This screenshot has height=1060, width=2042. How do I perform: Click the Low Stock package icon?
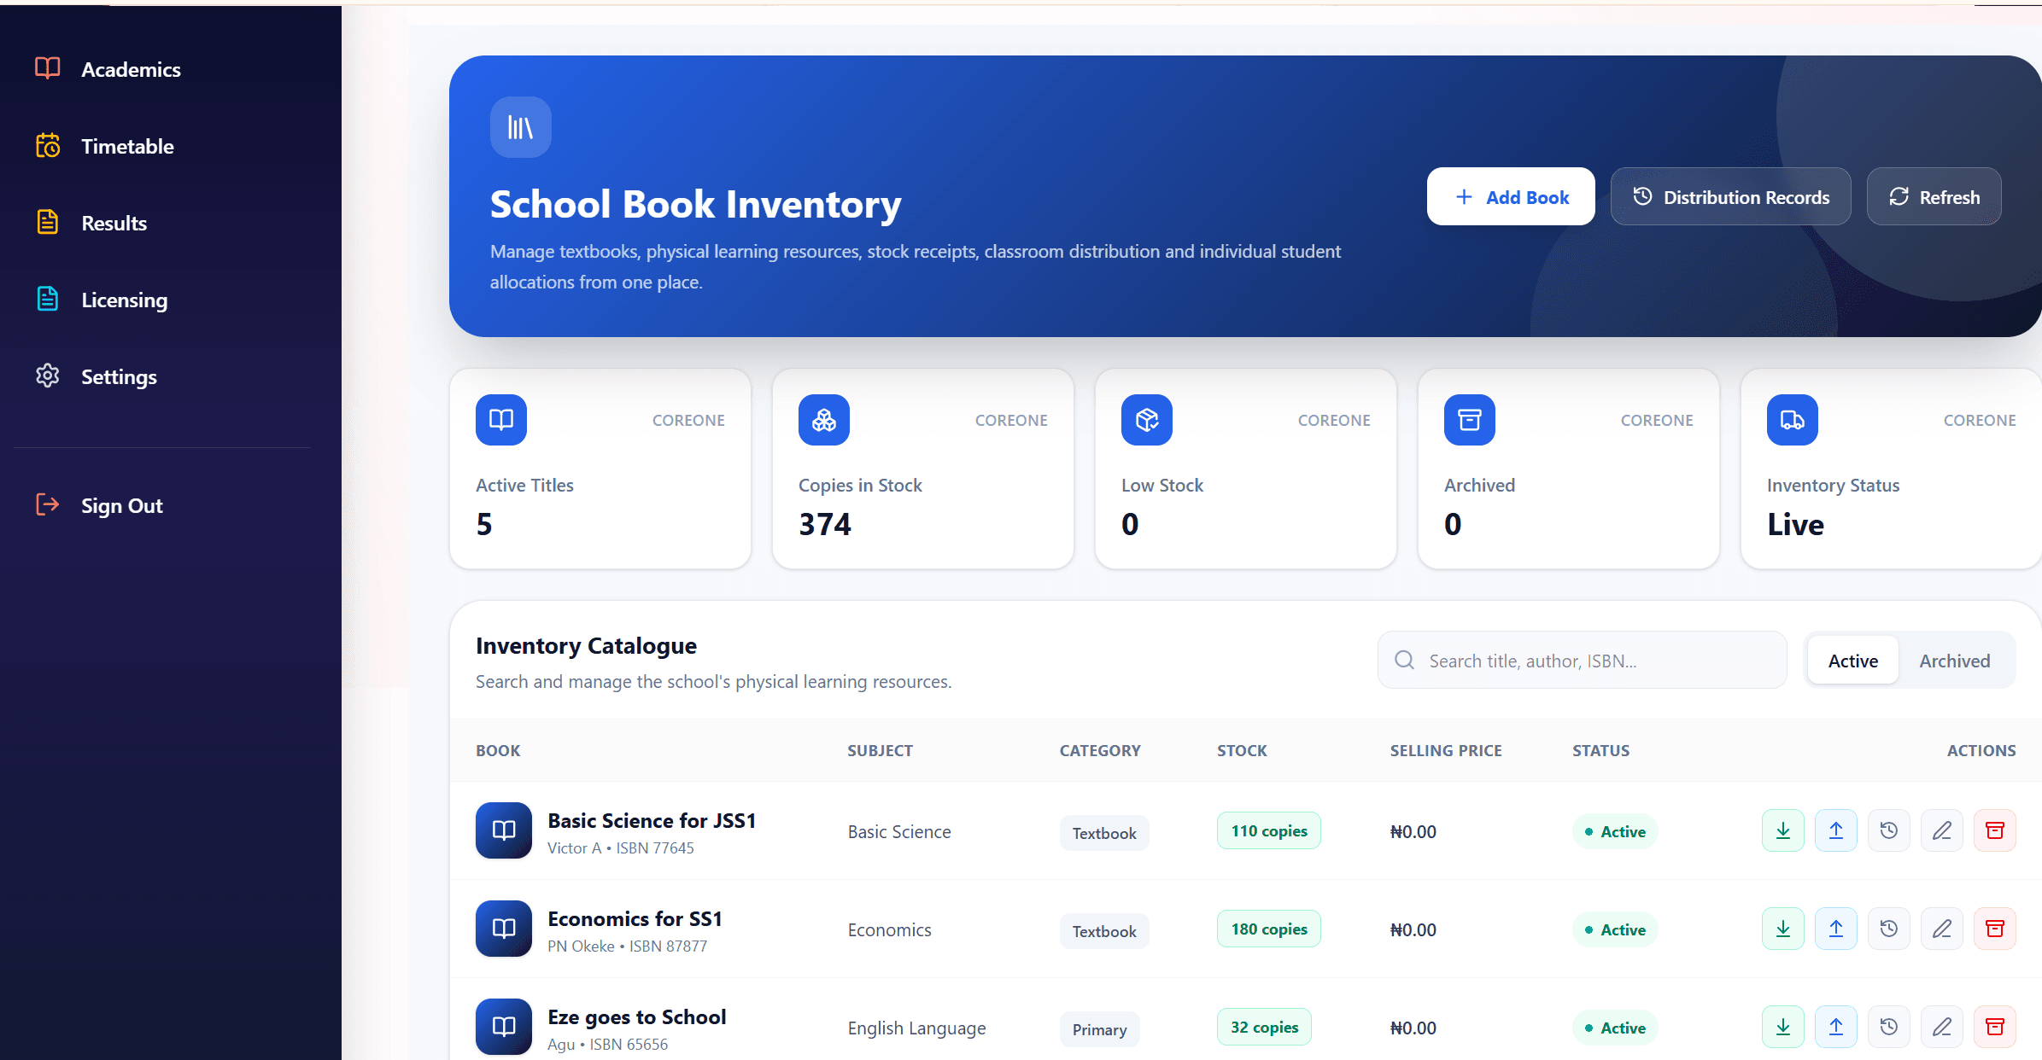tap(1147, 420)
